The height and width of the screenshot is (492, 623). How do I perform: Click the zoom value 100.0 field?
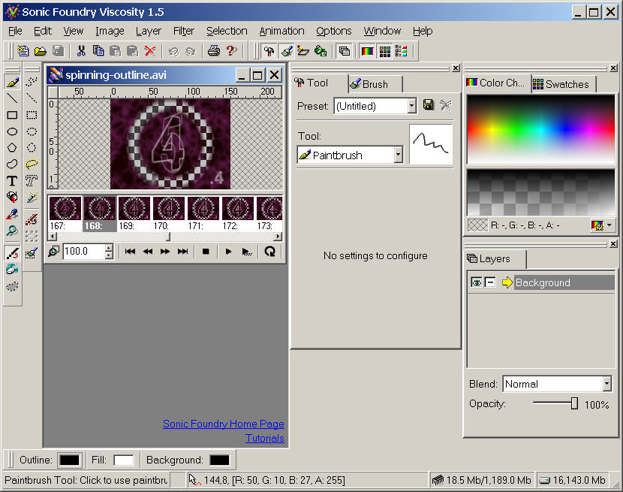pyautogui.click(x=83, y=252)
